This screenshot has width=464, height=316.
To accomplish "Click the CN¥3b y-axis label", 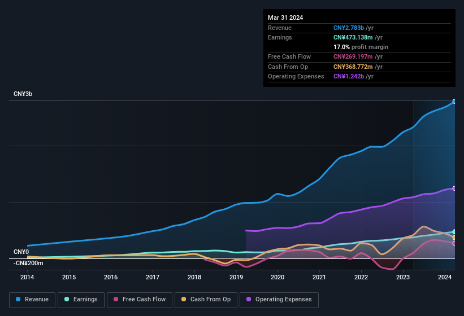I will point(23,94).
